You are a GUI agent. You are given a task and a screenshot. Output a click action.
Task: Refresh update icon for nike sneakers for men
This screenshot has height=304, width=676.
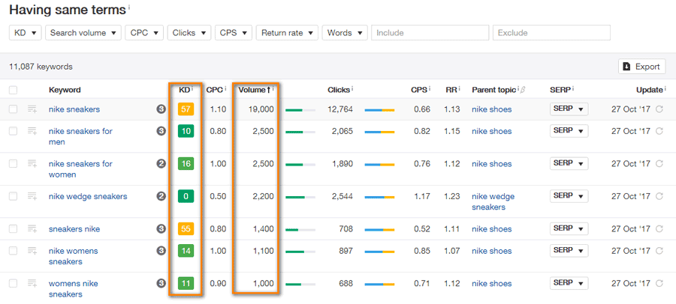(659, 131)
